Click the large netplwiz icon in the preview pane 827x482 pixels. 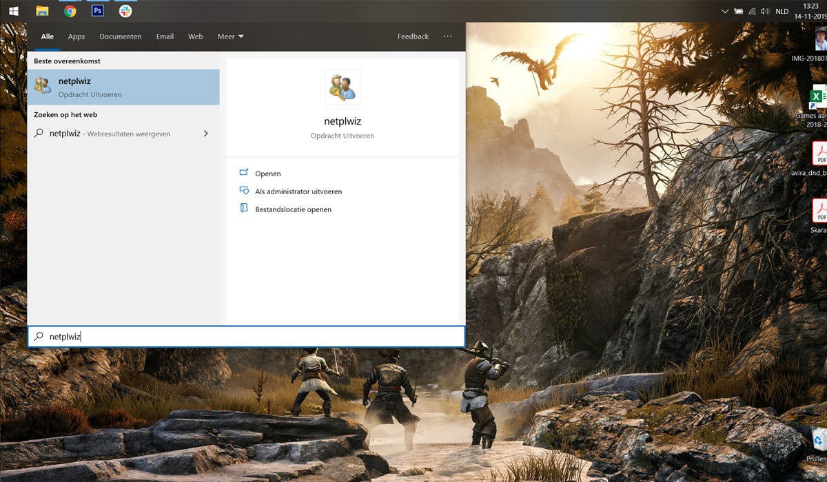pyautogui.click(x=343, y=87)
